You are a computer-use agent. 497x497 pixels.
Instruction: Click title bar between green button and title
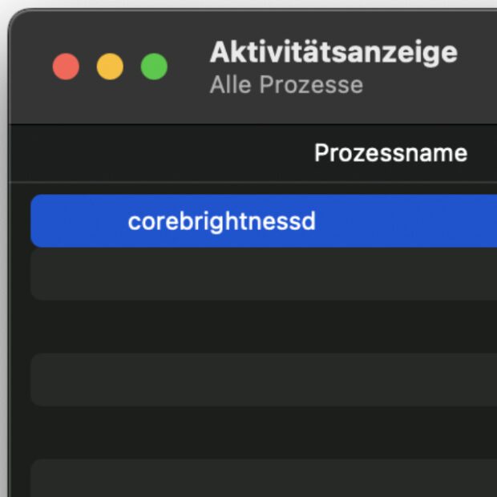[188, 67]
